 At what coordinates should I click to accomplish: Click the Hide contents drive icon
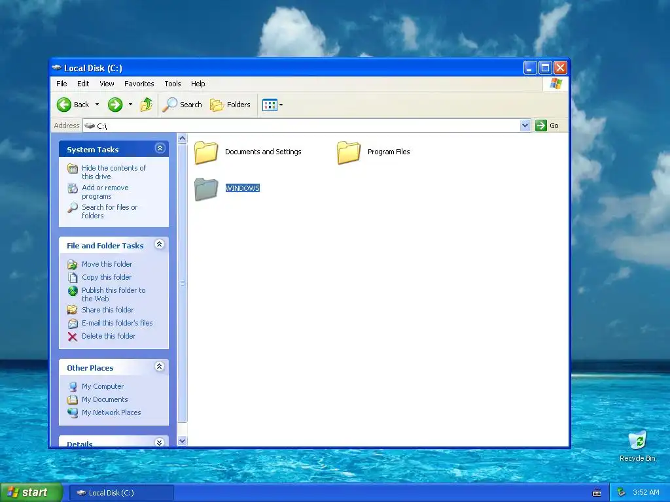click(73, 169)
